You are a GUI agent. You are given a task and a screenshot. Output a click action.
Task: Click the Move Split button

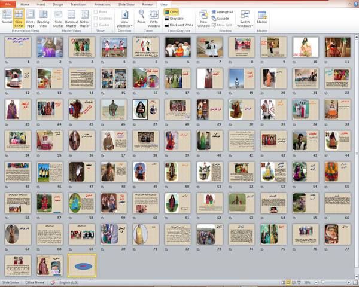pyautogui.click(x=222, y=25)
